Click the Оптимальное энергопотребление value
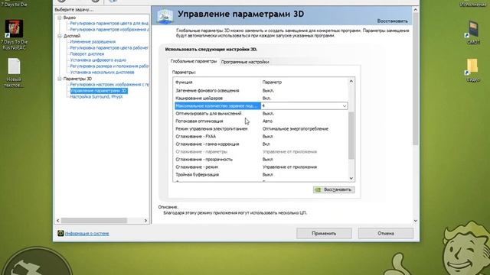This screenshot has height=275, width=490. click(296, 129)
